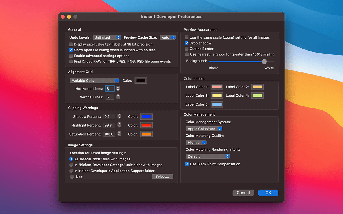This screenshot has width=343, height=214.
Task: Open Label Color 2 orange swatch
Action: 257,87
